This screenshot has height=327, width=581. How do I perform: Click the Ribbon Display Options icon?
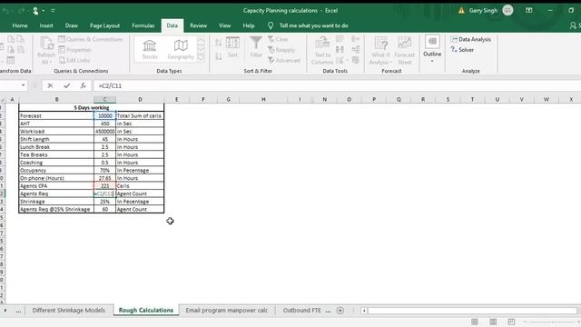coord(528,10)
